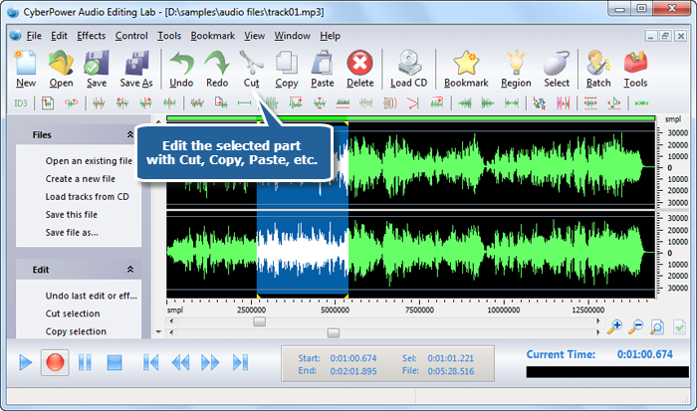Click 'Save file as...' link
The height and width of the screenshot is (411, 697).
point(72,233)
